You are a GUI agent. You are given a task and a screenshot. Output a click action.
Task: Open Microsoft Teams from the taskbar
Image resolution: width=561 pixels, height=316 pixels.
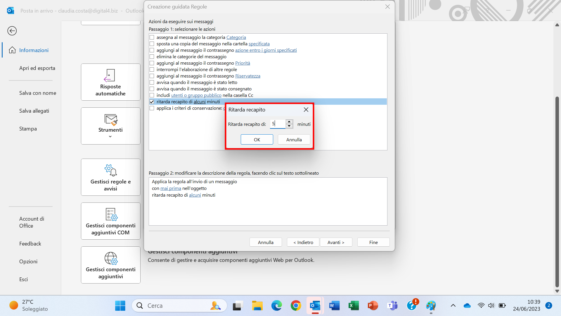tap(392, 305)
